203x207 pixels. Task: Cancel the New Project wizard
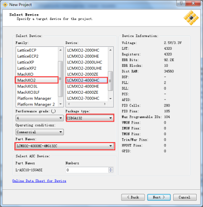click(185, 197)
